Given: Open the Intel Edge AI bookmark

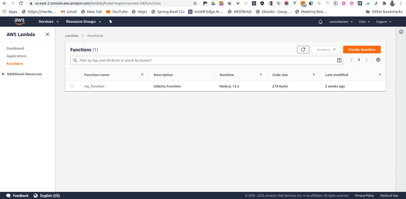Looking at the screenshot, I should point(206,12).
